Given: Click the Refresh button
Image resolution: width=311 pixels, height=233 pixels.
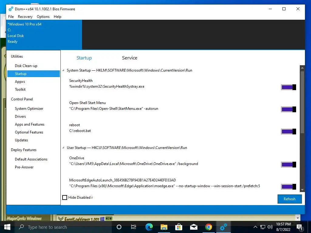Looking at the screenshot, I should (x=289, y=199).
